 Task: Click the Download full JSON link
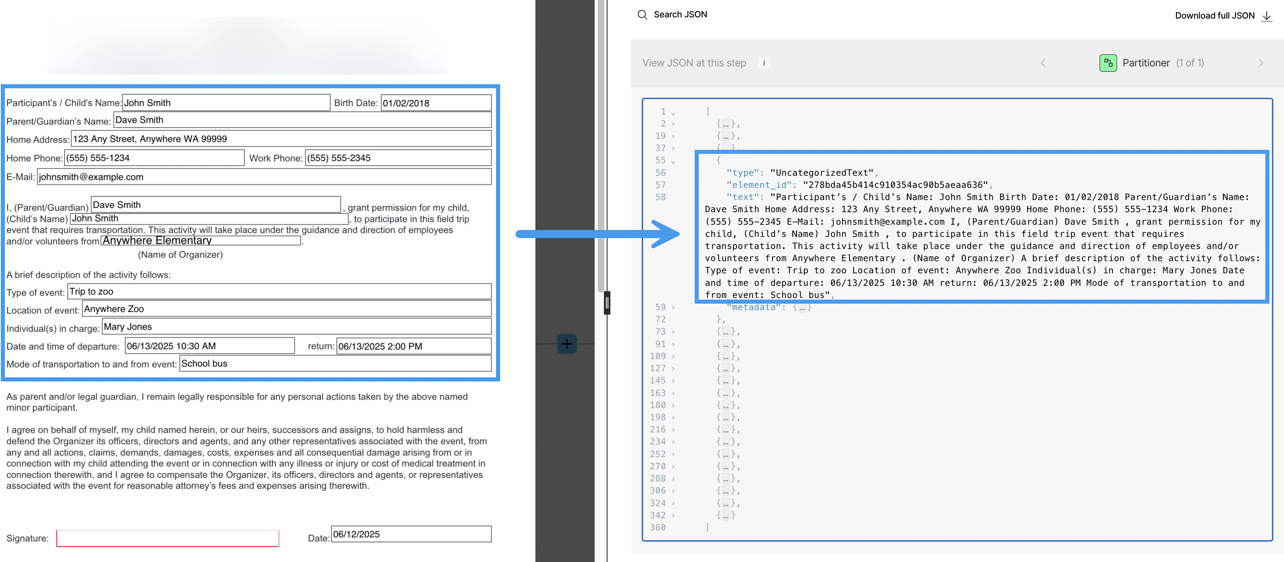click(1214, 16)
